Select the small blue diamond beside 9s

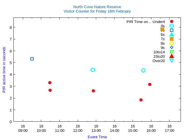[x=172, y=48]
